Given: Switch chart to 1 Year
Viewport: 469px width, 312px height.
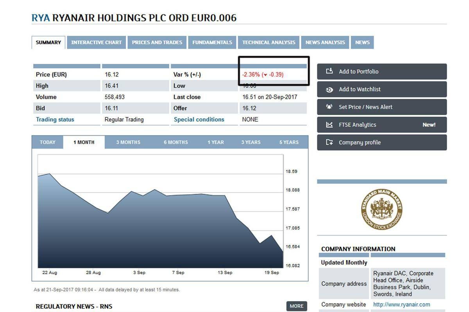Looking at the screenshot, I should 216,142.
